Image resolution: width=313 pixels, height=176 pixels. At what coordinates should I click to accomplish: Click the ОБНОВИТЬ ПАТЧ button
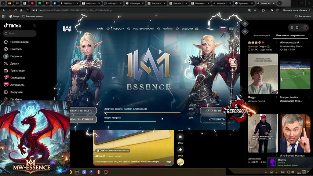[x=83, y=110]
